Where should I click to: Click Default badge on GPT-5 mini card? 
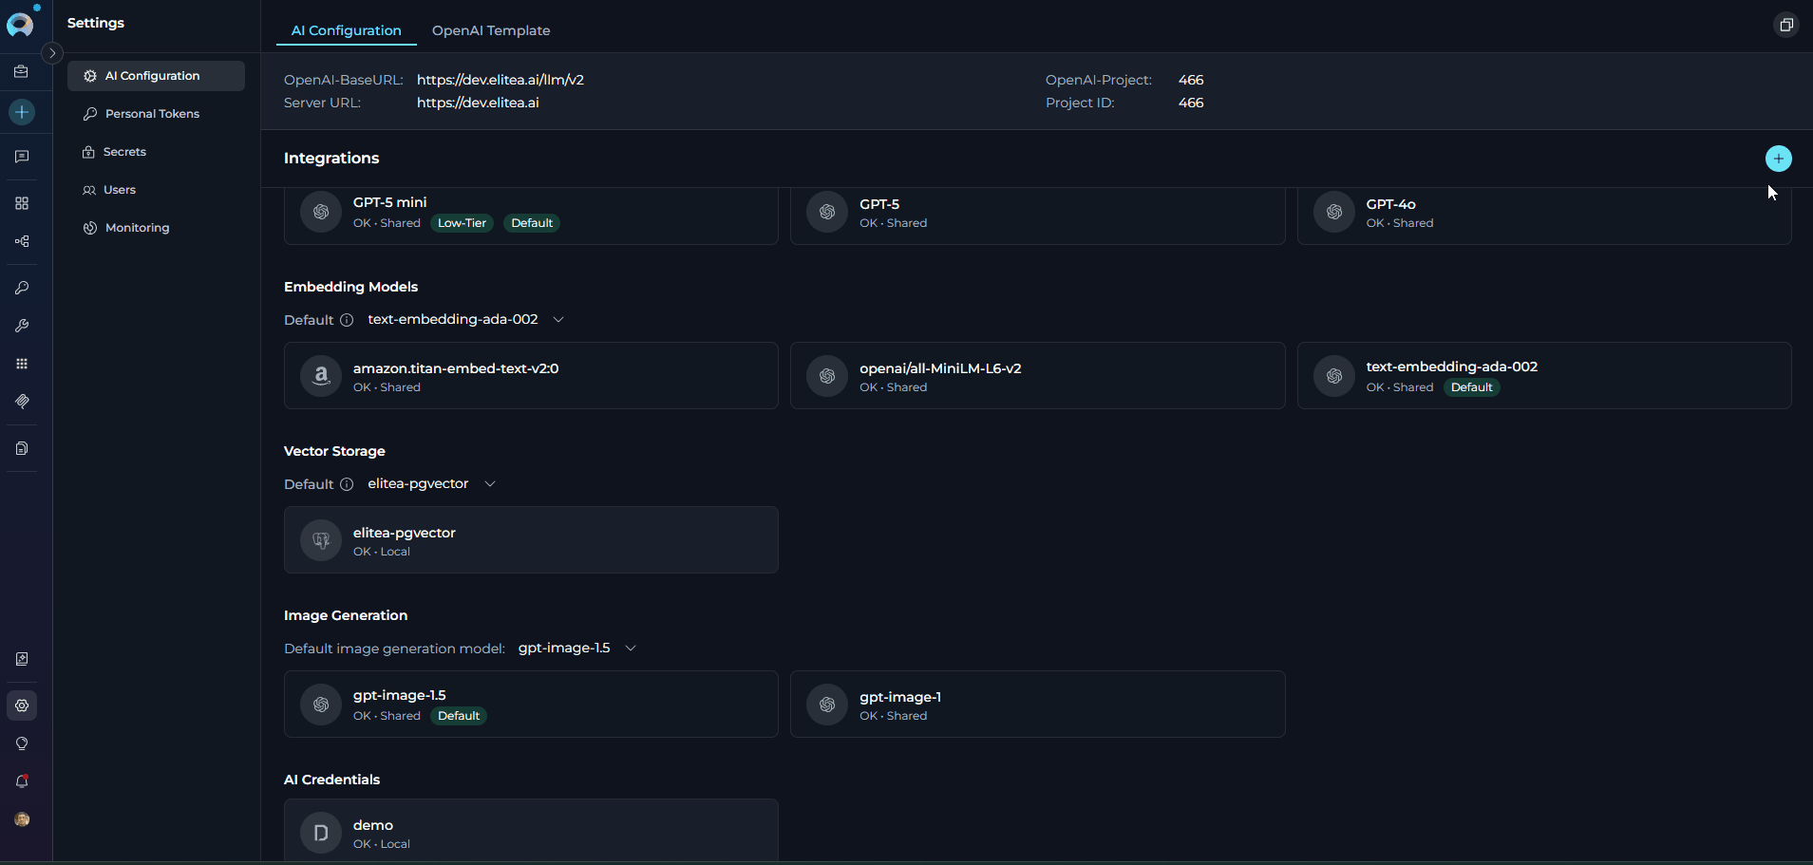click(x=532, y=223)
